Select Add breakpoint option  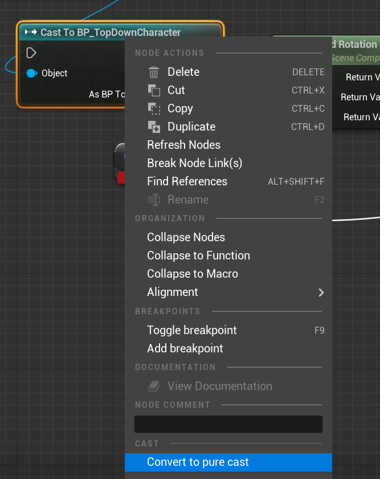(185, 348)
